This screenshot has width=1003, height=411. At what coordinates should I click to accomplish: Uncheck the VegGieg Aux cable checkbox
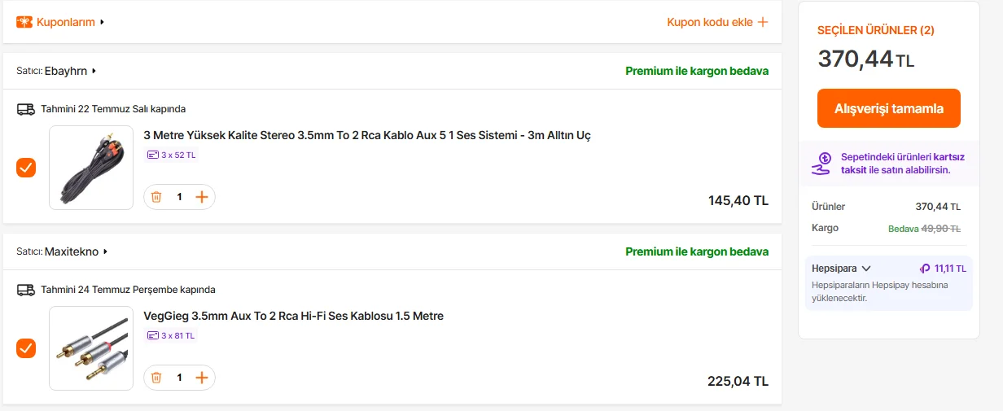(26, 348)
